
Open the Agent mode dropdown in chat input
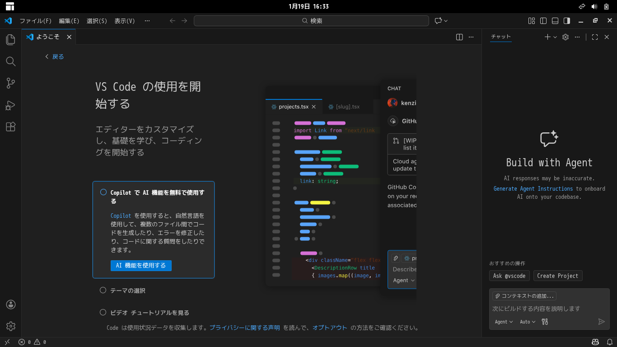click(503, 322)
